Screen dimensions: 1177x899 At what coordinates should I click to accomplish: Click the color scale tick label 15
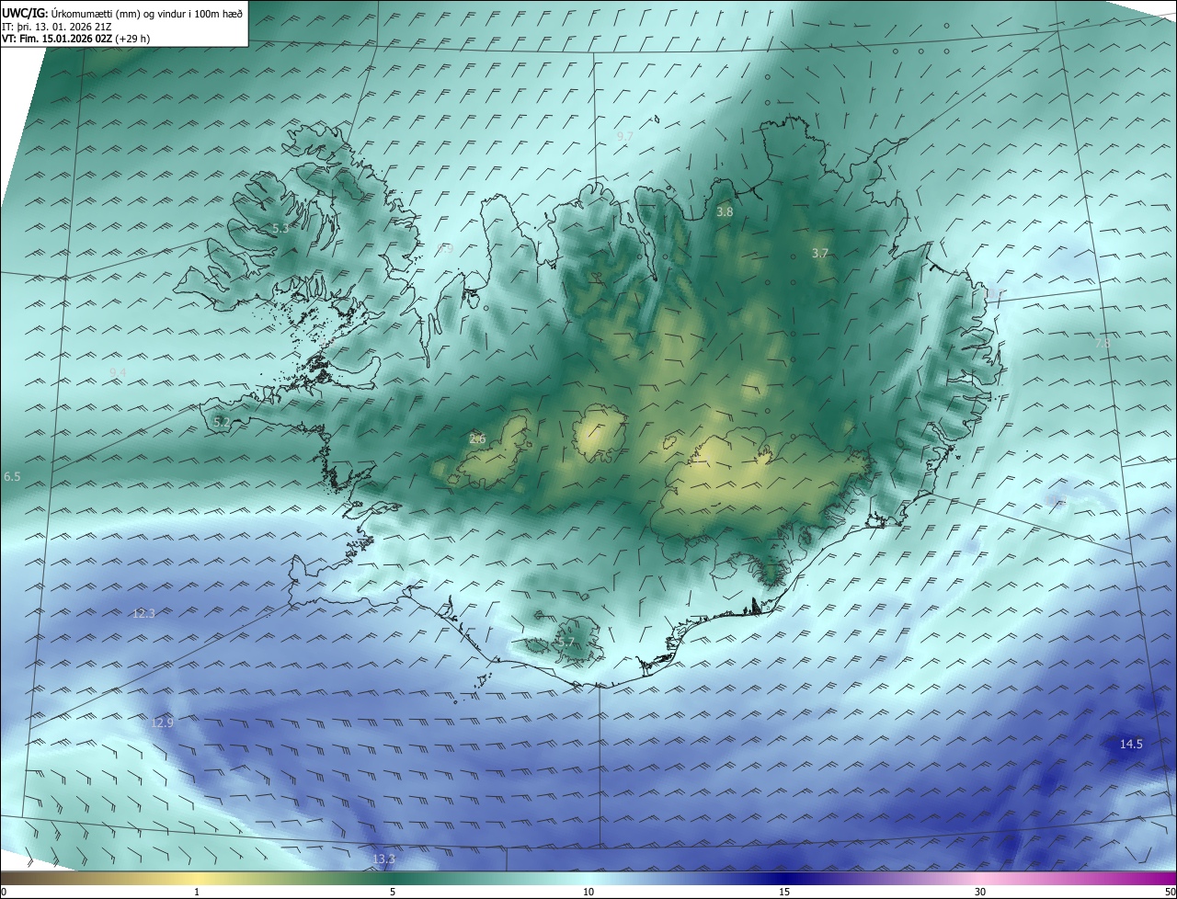(784, 892)
